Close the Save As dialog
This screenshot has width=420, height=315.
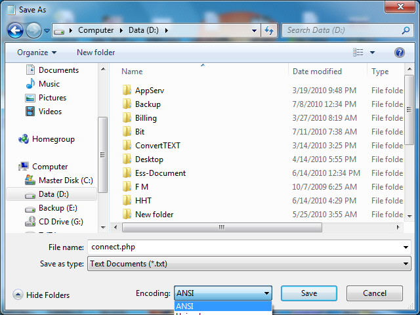coord(400,7)
